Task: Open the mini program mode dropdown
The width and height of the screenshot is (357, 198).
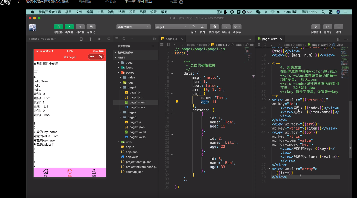Action: [x=133, y=27]
